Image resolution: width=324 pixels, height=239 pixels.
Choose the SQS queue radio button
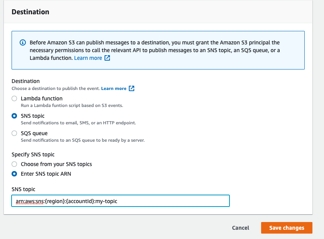point(14,133)
